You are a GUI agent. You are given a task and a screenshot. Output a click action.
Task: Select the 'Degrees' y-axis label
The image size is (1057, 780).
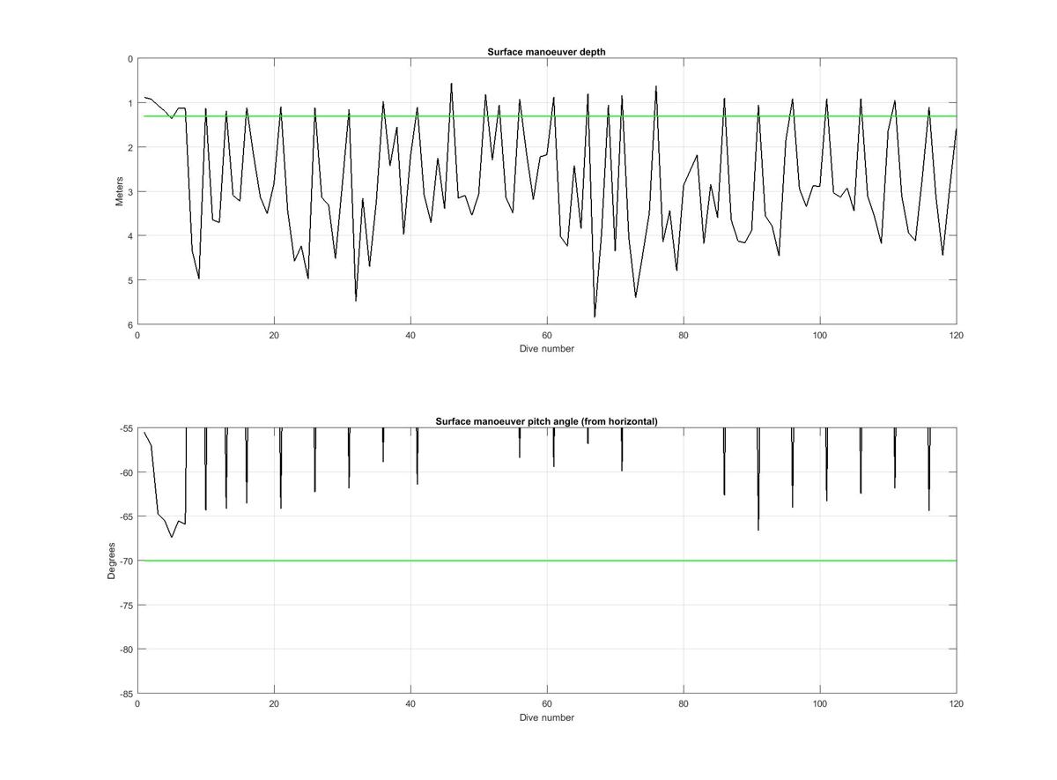112,561
